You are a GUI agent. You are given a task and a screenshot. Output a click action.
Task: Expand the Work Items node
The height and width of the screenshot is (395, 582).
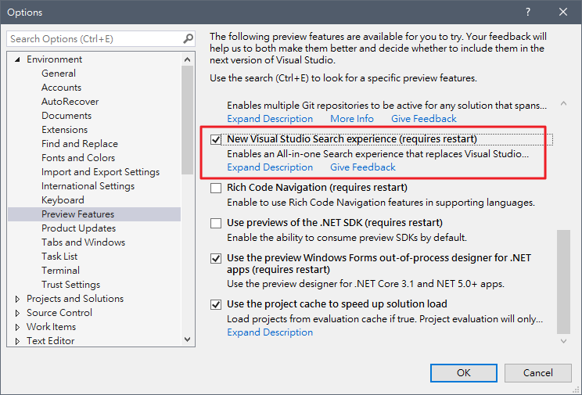(x=17, y=327)
